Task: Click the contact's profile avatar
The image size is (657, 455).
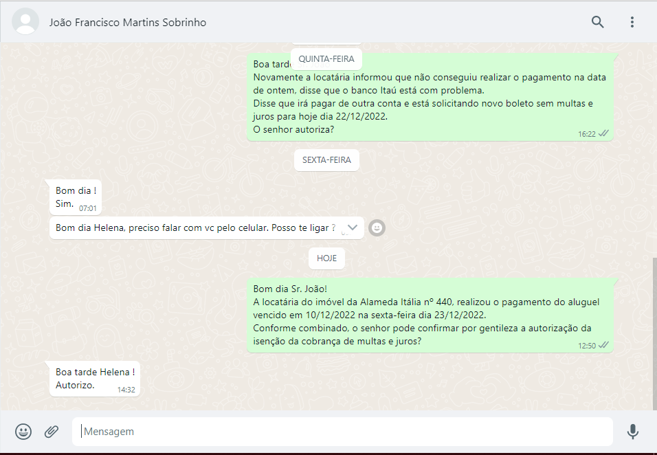Action: point(26,22)
